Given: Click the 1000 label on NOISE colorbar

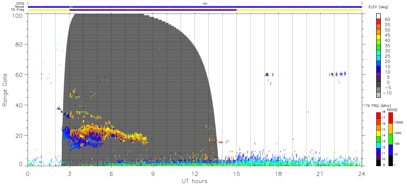Looking at the screenshot, I should [398, 133].
